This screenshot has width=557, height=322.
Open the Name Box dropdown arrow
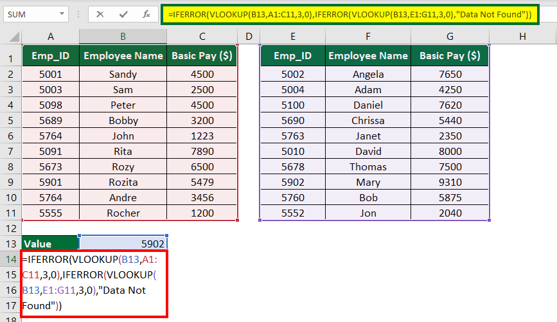pyautogui.click(x=62, y=14)
